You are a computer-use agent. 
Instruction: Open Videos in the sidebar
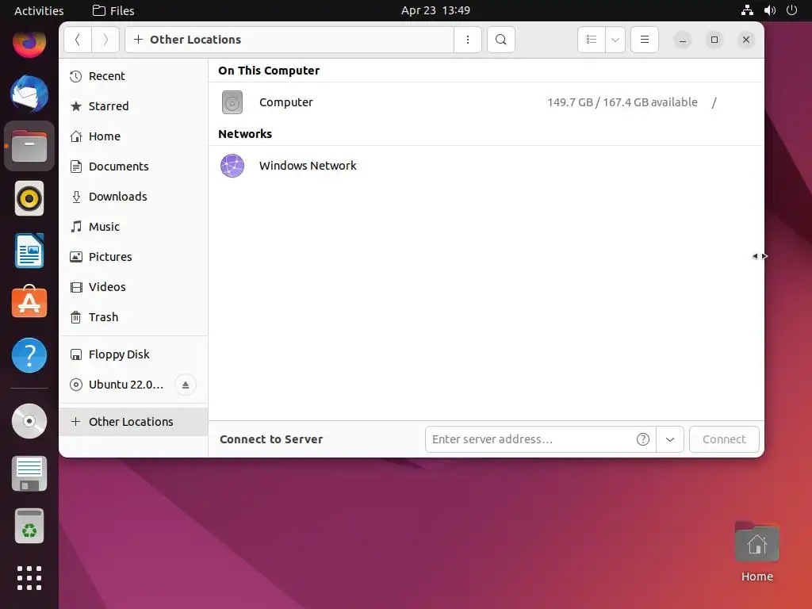coord(133,286)
